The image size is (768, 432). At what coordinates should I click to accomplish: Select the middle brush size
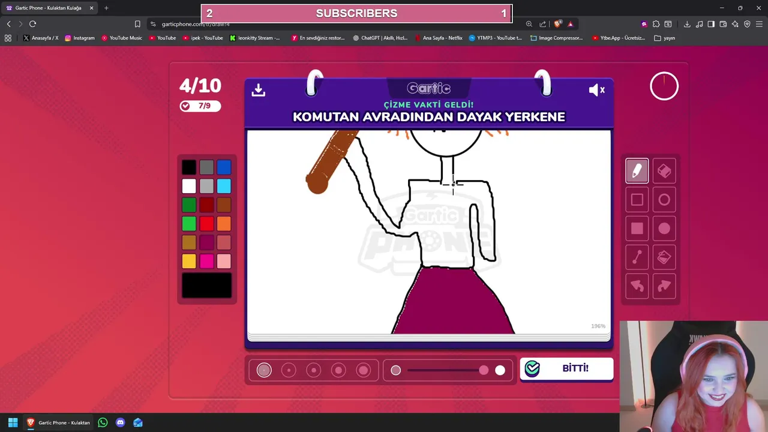(x=314, y=370)
